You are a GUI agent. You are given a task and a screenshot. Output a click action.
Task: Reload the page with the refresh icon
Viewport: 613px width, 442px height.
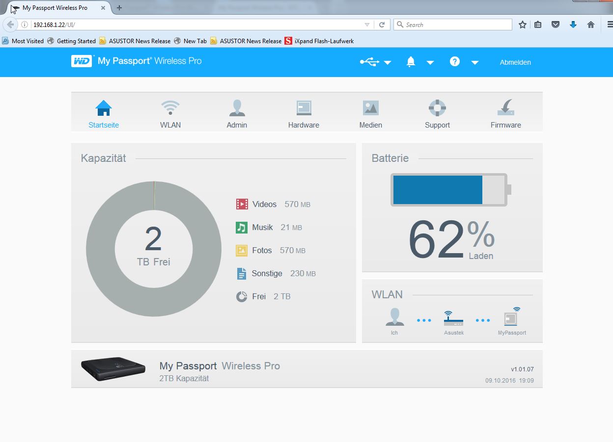(382, 25)
